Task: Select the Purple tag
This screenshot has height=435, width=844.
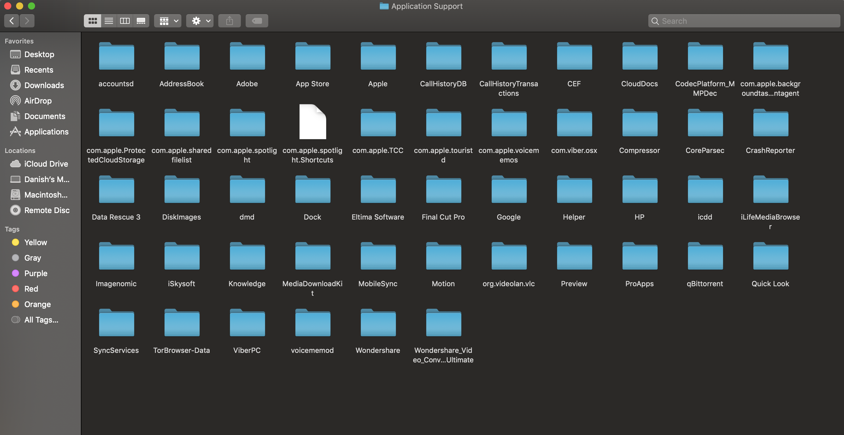Action: (36, 273)
